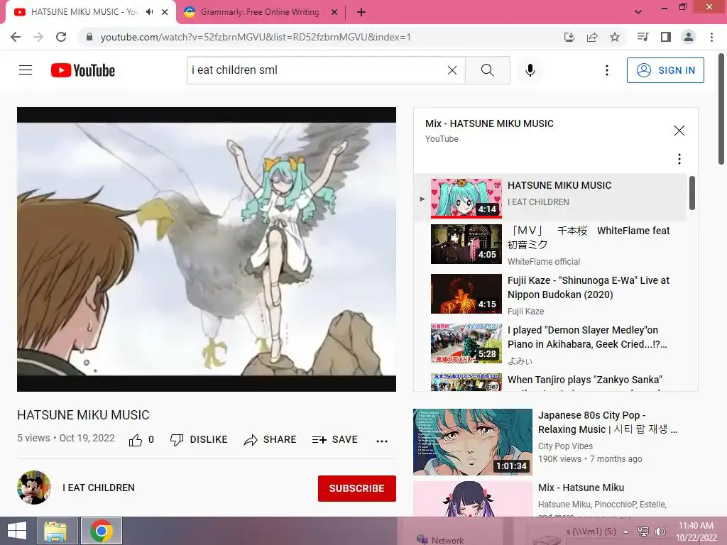
Task: Click the City Pop Vibes channel name
Action: [x=565, y=446]
